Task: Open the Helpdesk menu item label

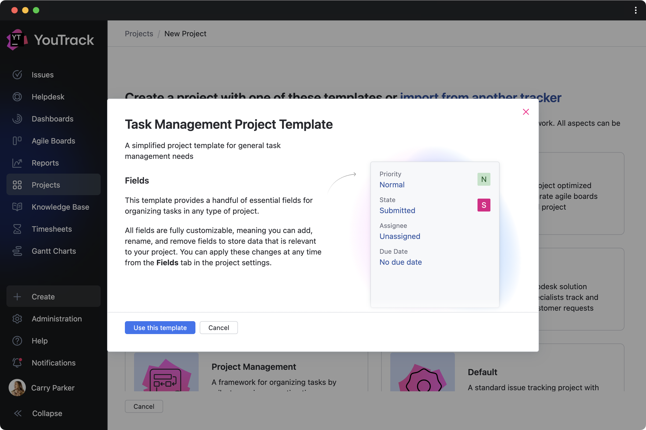Action: click(48, 97)
